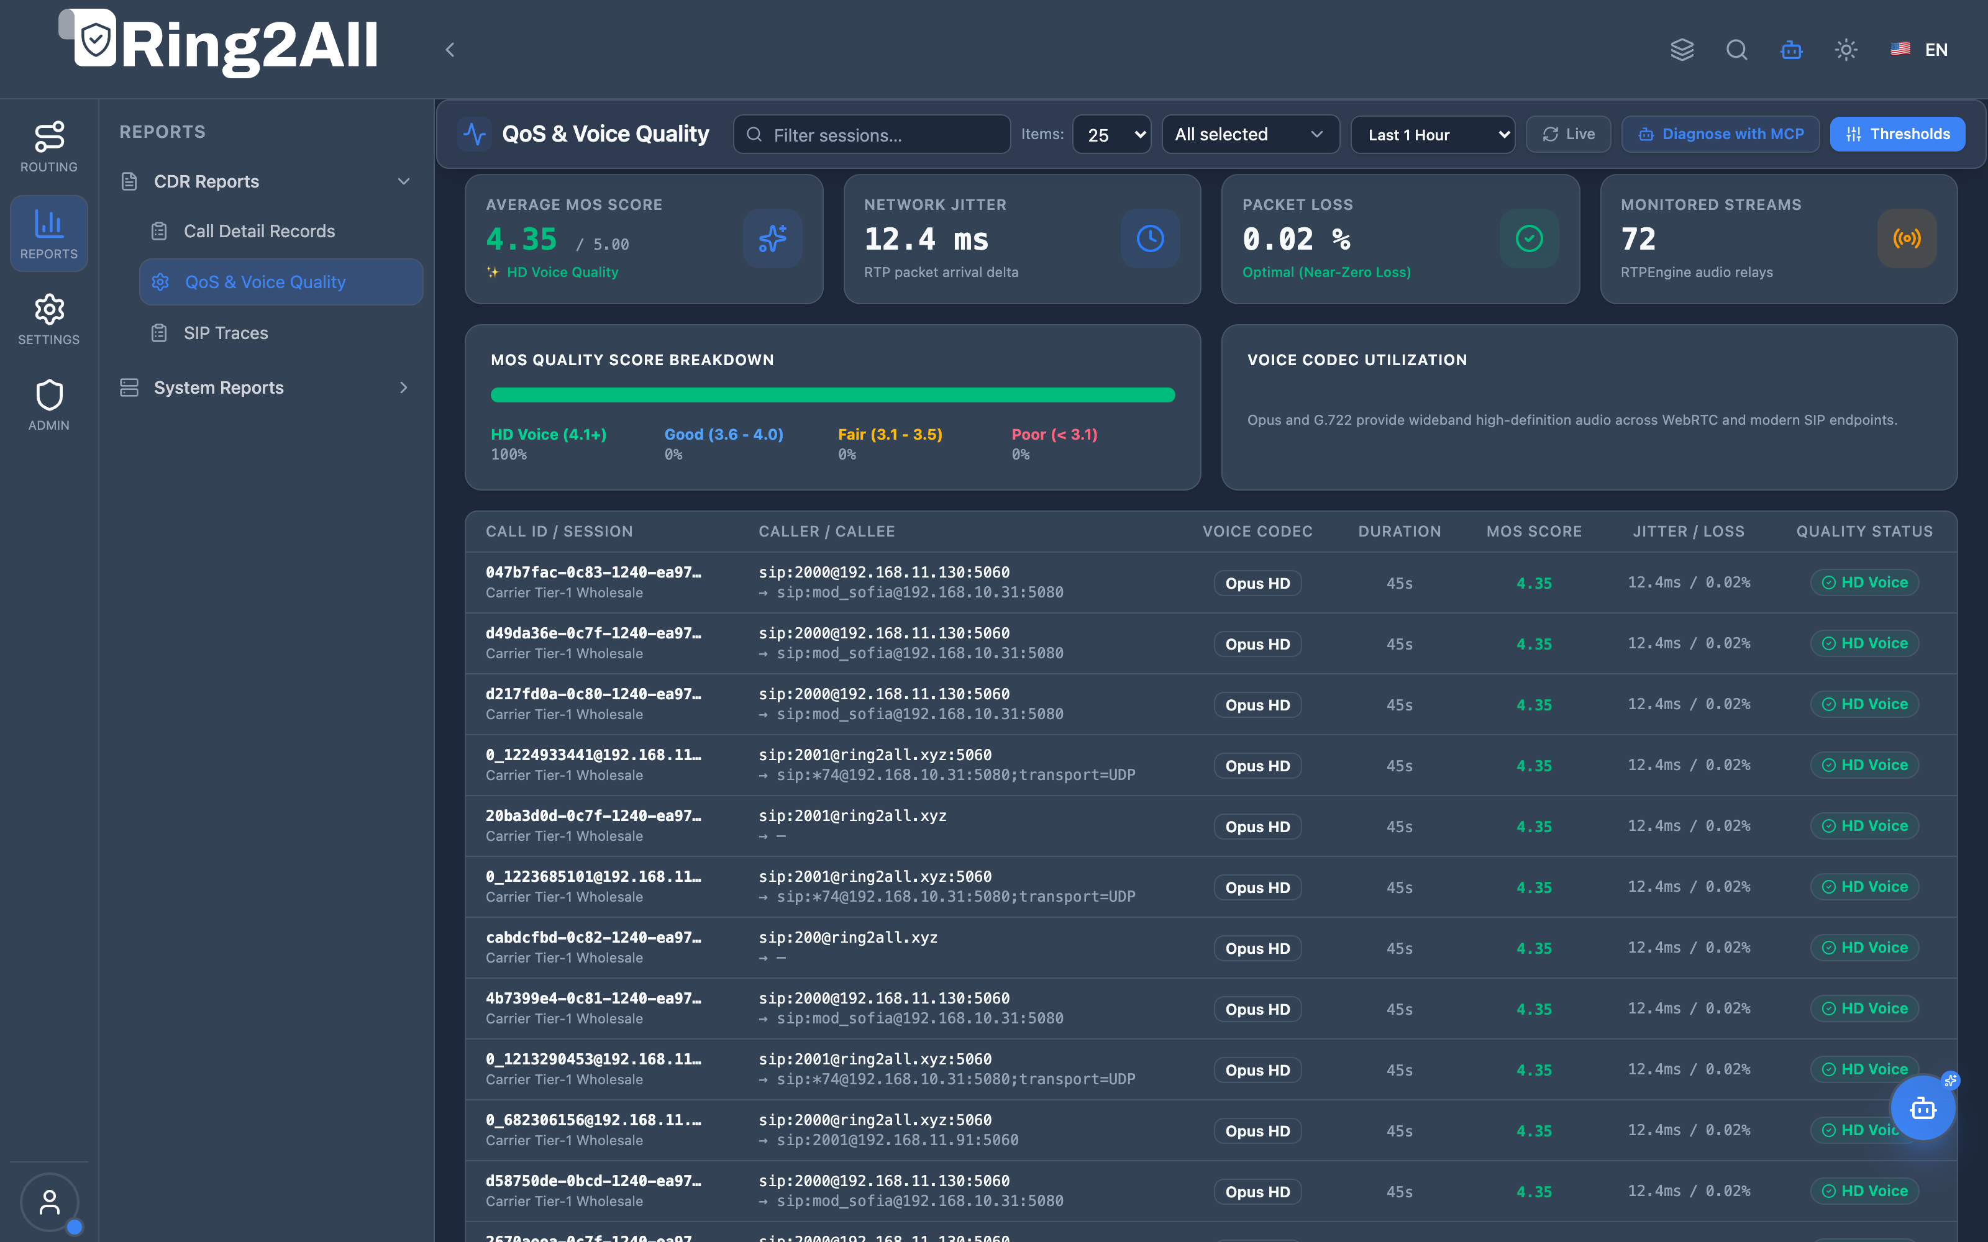This screenshot has height=1242, width=1988.
Task: Switch theme with the sun icon
Action: [1846, 49]
